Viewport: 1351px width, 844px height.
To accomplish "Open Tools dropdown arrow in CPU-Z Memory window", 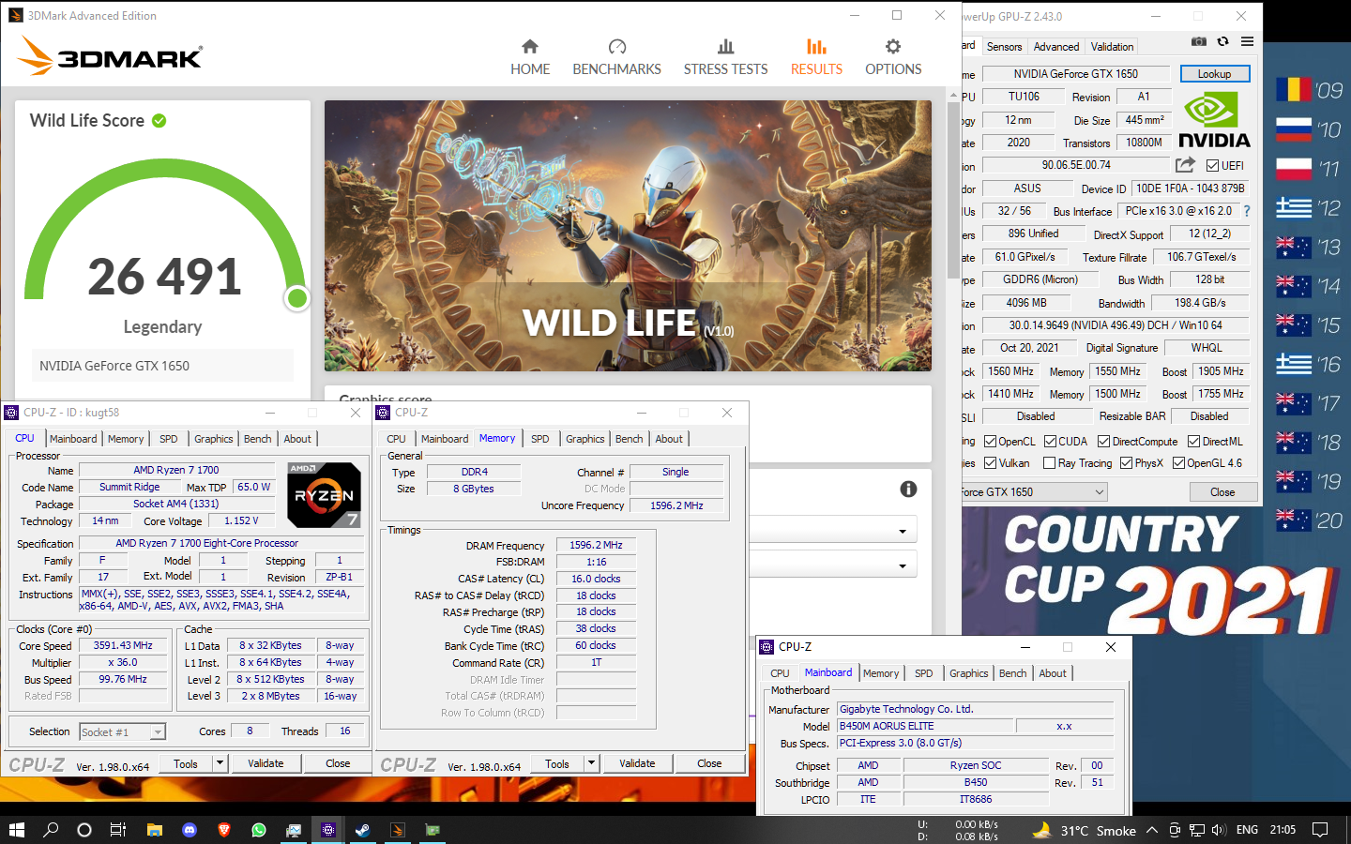I will click(591, 763).
